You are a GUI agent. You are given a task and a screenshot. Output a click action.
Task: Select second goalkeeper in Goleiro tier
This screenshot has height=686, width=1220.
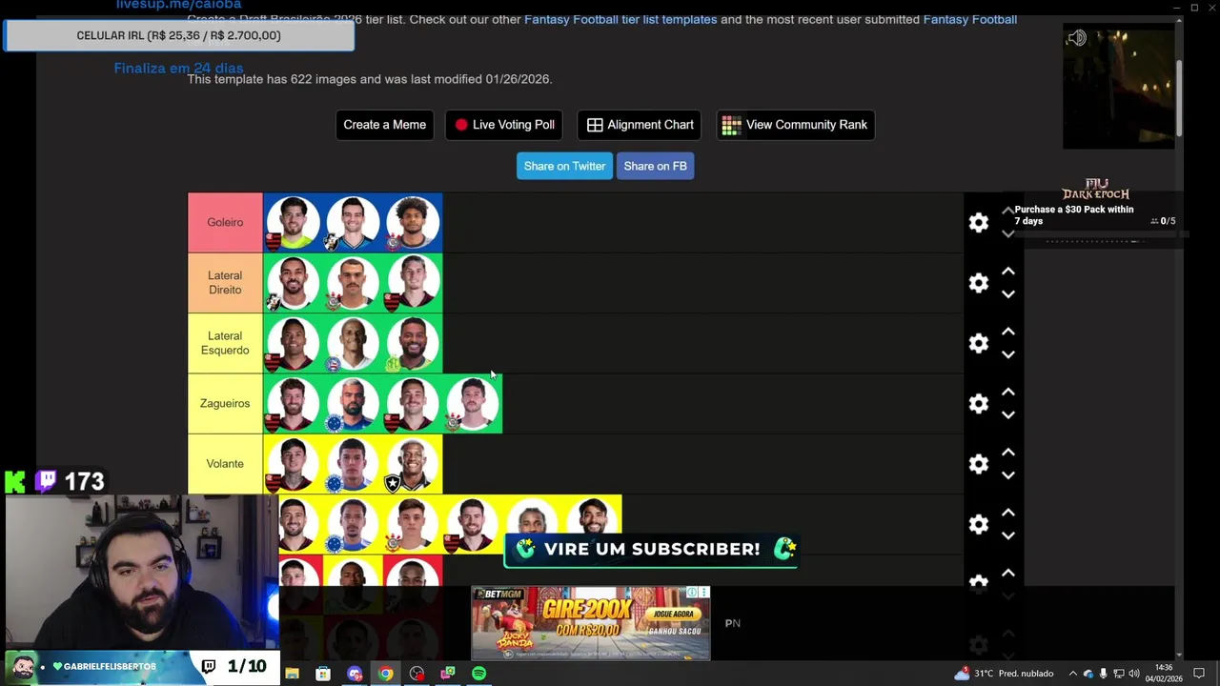click(x=353, y=223)
